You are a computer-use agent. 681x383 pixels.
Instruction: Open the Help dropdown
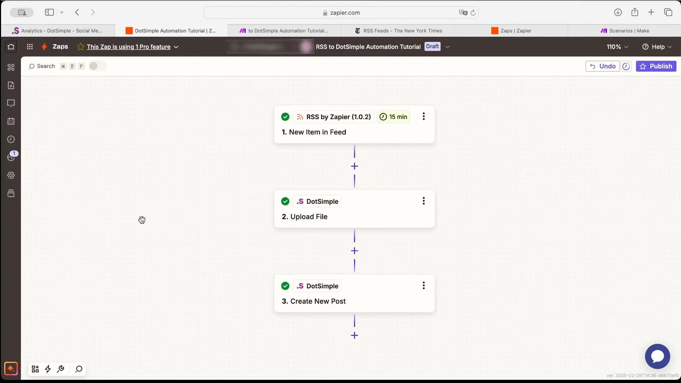657,47
